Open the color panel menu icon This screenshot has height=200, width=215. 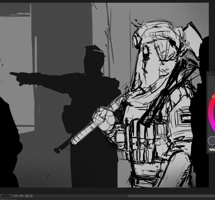coord(210,74)
